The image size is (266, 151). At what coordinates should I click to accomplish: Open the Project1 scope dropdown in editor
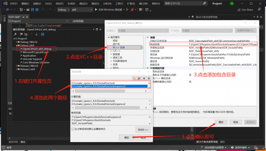coord(38,21)
